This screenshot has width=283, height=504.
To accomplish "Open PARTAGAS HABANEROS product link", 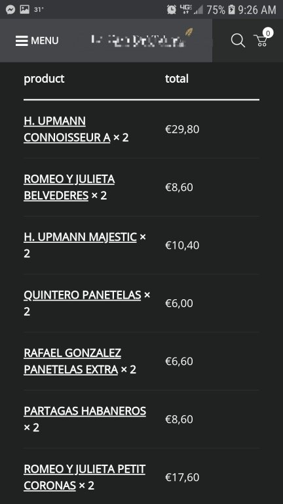I will (x=85, y=411).
